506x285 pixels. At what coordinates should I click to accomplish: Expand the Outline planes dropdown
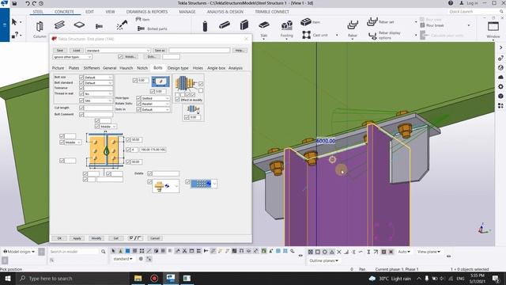tap(323, 260)
